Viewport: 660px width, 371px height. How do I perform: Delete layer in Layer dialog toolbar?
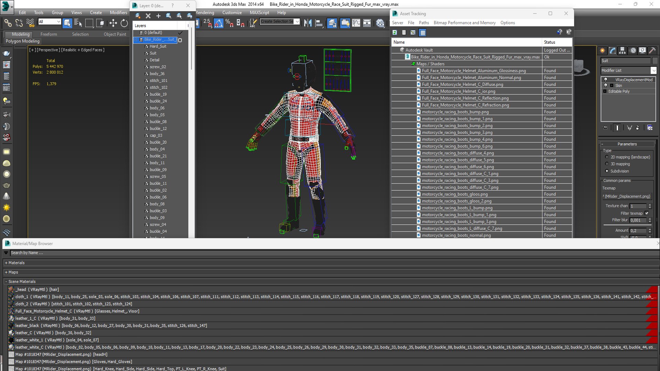coord(148,16)
